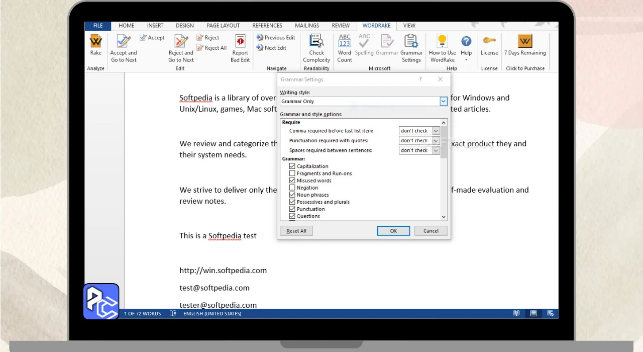Click the grammar options list scroll-down arrow

(x=444, y=217)
